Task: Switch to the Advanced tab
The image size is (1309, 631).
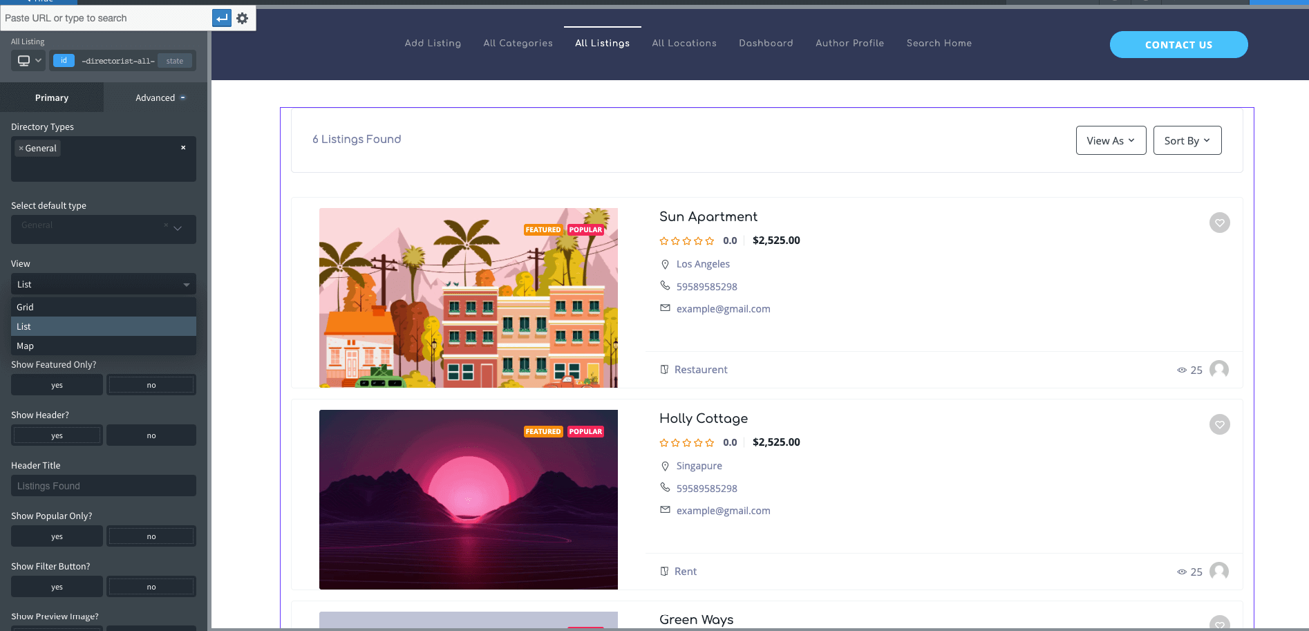Action: click(x=156, y=97)
